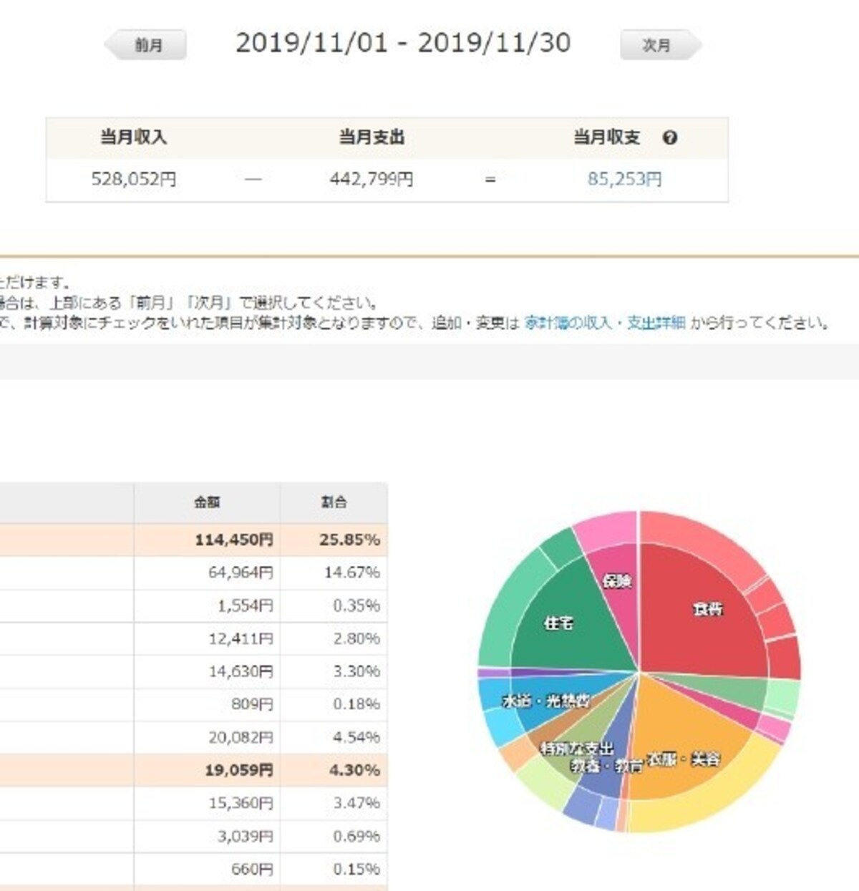Open help icon next to 当月収支
Viewport: 859px width, 891px height.
click(x=670, y=138)
